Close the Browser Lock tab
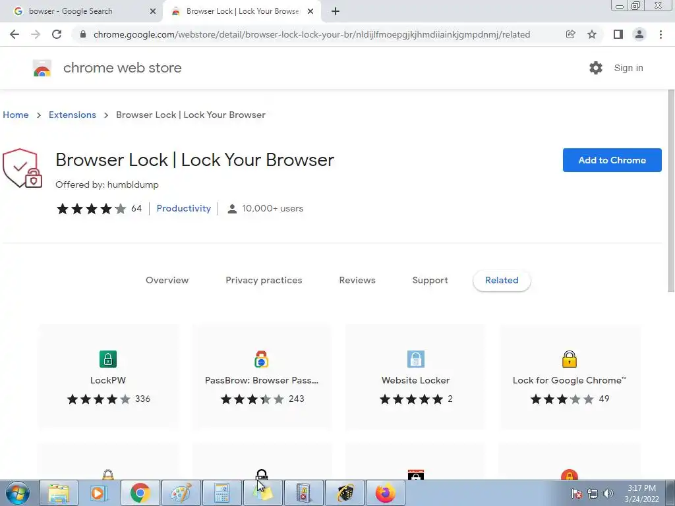Image resolution: width=675 pixels, height=506 pixels. click(310, 12)
